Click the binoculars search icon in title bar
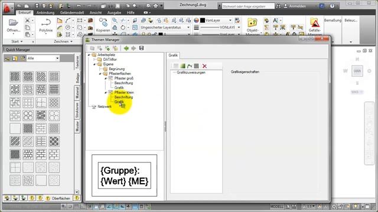Screen dimensions: 378x212 pyautogui.click(x=278, y=6)
